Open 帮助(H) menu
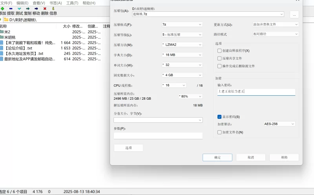 click(89, 3)
